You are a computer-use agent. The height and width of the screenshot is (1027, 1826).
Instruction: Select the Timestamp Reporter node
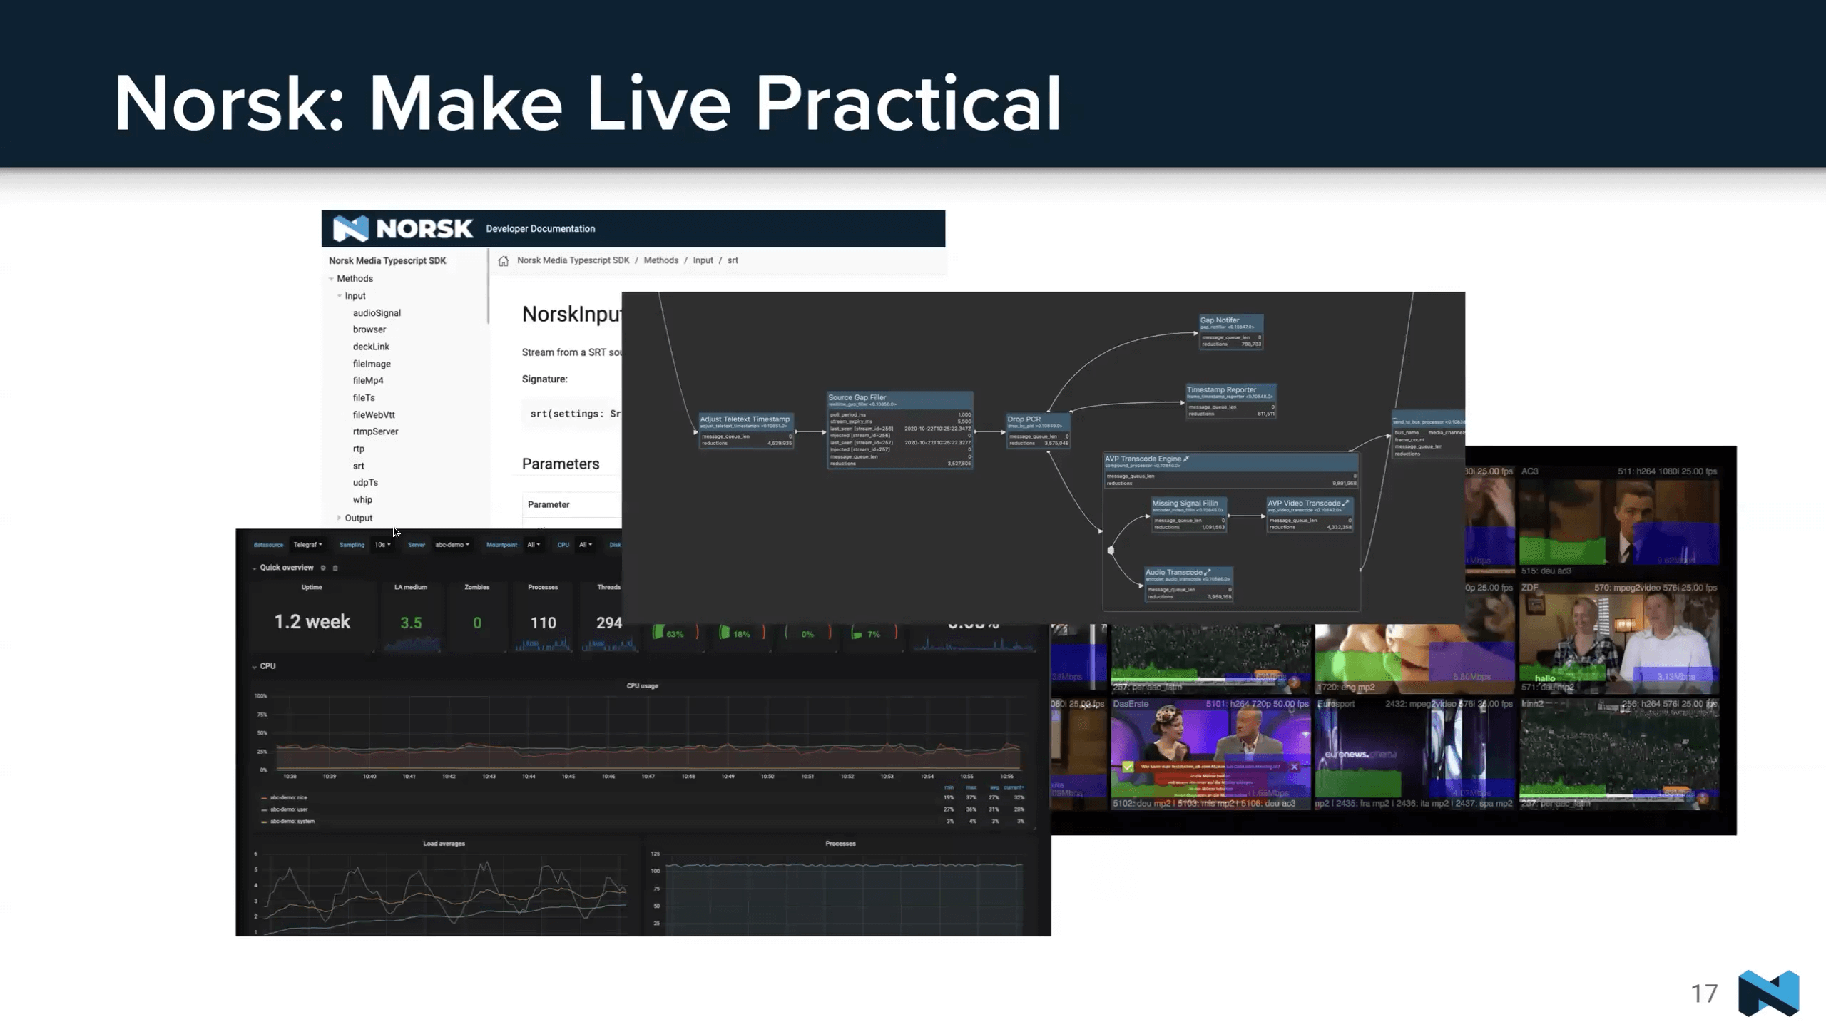click(1231, 402)
